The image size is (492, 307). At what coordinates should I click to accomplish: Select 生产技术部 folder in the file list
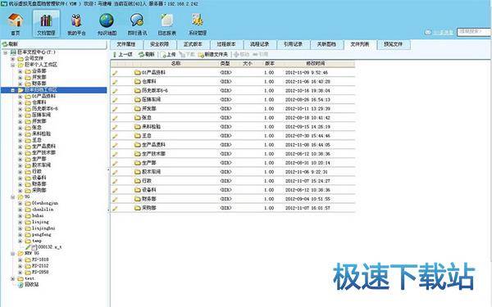click(x=150, y=154)
